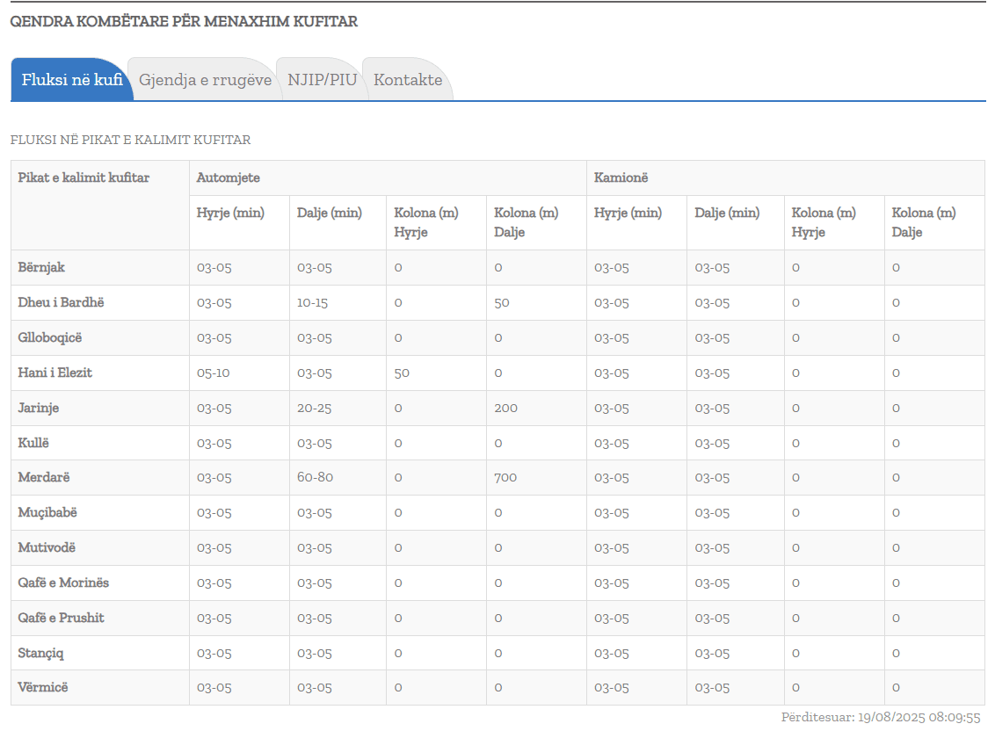Click the Vërmicë row label
The width and height of the screenshot is (995, 731).
tap(43, 687)
